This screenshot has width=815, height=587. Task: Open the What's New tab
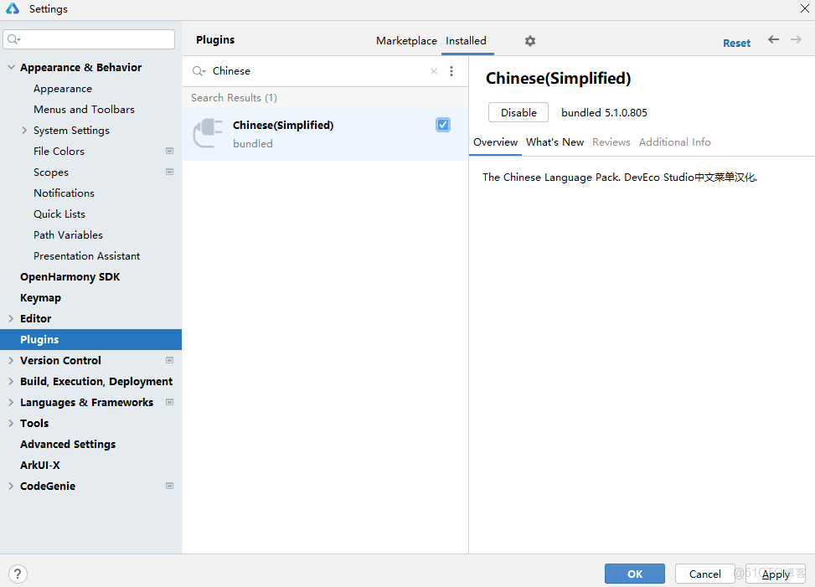click(x=555, y=142)
